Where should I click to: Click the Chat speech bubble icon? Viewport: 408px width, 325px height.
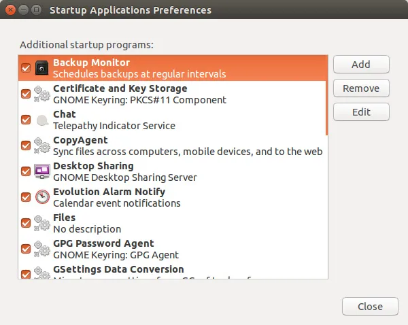[x=42, y=120]
